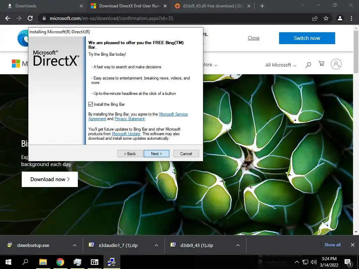This screenshot has height=269, width=359.
Task: Open the Microsoft site search icon
Action: point(308,65)
